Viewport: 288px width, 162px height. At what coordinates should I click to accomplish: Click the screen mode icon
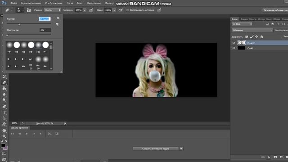[x=4, y=159]
